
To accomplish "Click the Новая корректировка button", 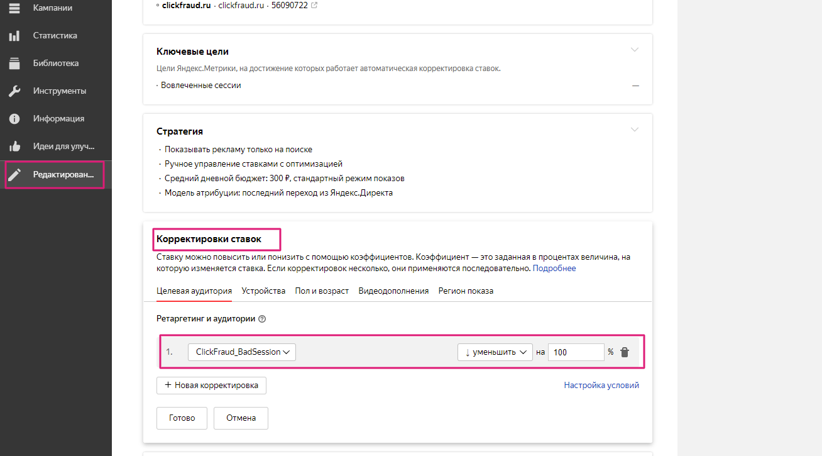I will pyautogui.click(x=211, y=386).
